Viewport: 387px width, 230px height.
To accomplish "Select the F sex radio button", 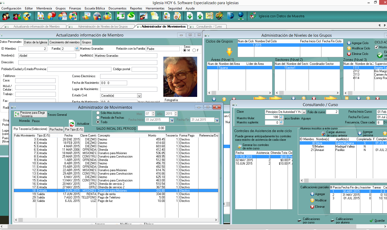I will pos(194,50).
